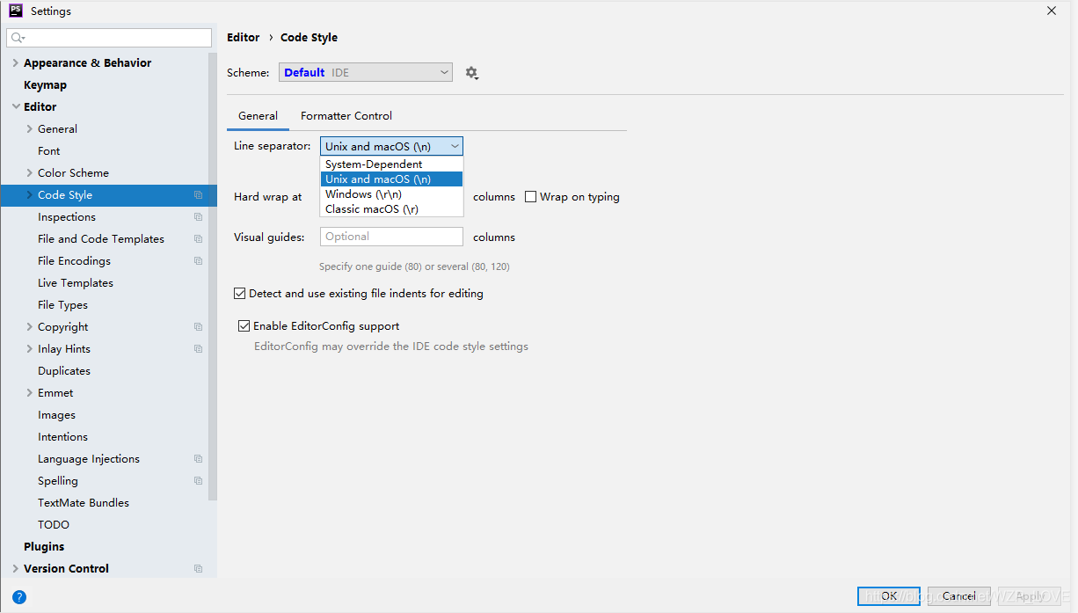The width and height of the screenshot is (1078, 613).
Task: Click the Visual guides input field
Action: 391,237
